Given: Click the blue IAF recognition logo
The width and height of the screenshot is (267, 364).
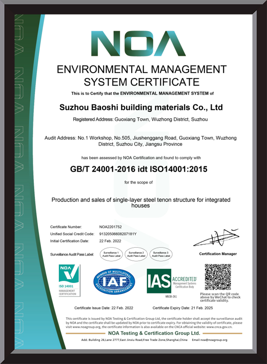Looking at the screenshot, I should (114, 281).
